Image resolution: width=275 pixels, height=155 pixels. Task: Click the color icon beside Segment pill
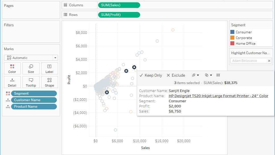pos(8,93)
